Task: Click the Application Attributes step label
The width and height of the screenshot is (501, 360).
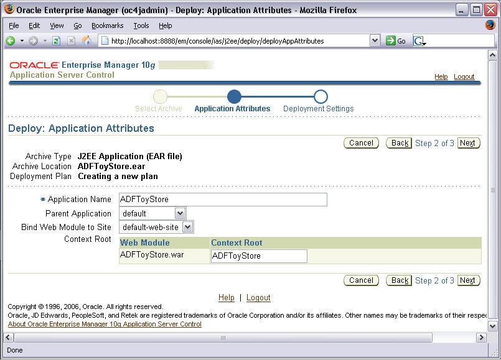Action: [232, 109]
